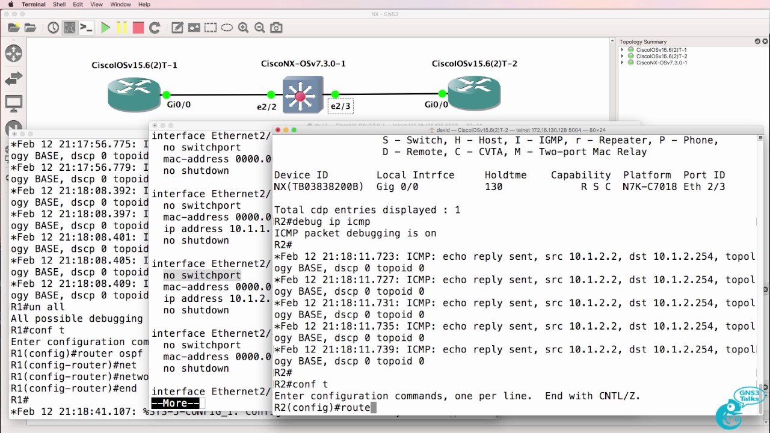Image resolution: width=770 pixels, height=433 pixels.
Task: Browse end devices monitor icon
Action: click(x=14, y=104)
